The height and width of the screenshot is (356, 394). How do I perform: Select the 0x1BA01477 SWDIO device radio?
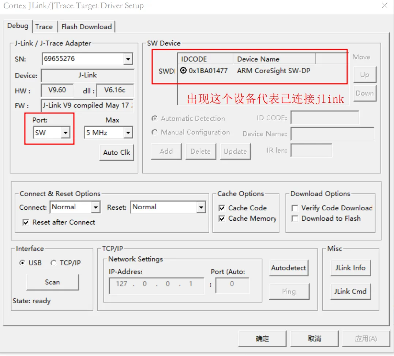(x=183, y=71)
